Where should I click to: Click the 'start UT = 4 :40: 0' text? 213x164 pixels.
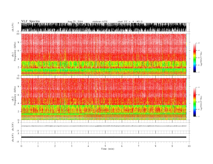coord(130,21)
